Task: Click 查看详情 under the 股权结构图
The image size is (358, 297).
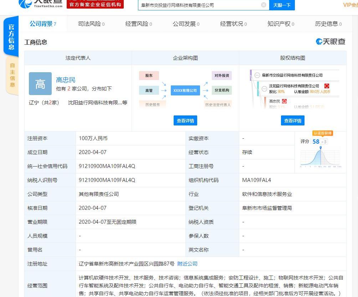Action: pyautogui.click(x=293, y=120)
